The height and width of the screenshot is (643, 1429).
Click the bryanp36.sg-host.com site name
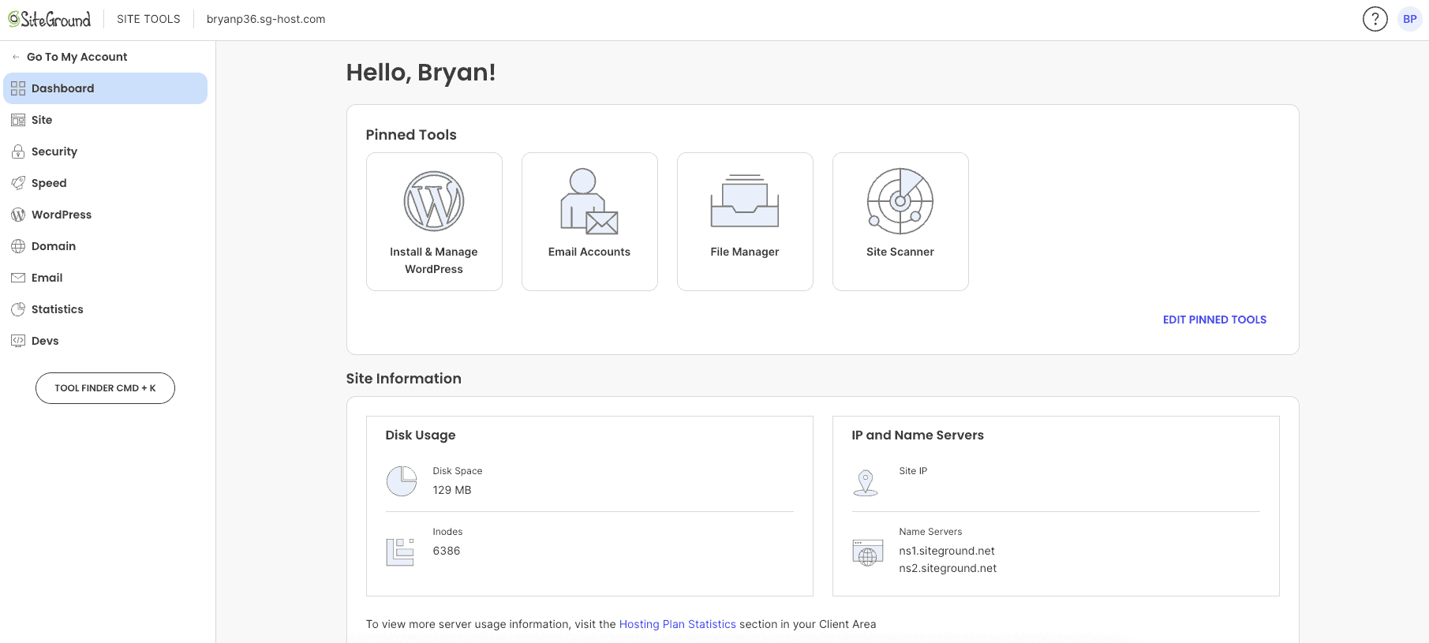coord(266,19)
